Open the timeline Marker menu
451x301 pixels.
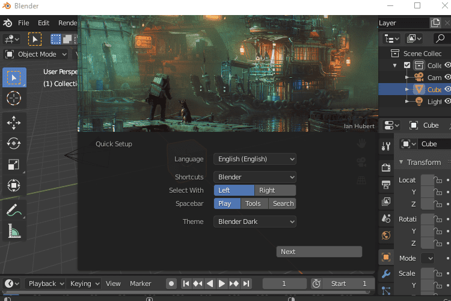(x=140, y=284)
